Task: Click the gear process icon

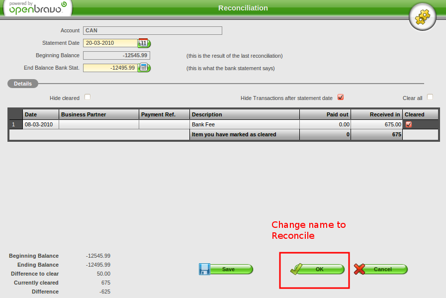Action: point(422,18)
